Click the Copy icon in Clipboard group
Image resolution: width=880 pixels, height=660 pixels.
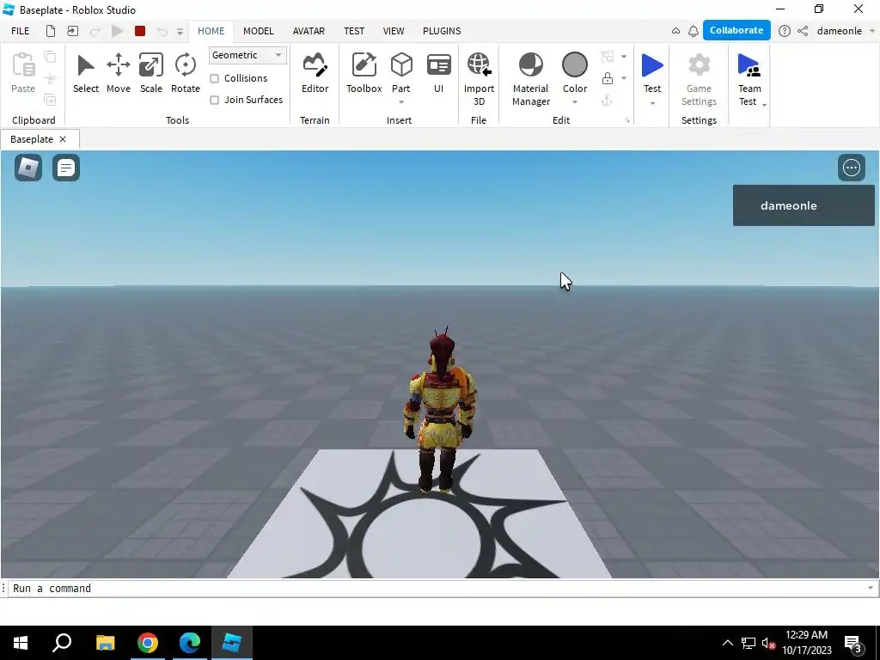[x=50, y=57]
